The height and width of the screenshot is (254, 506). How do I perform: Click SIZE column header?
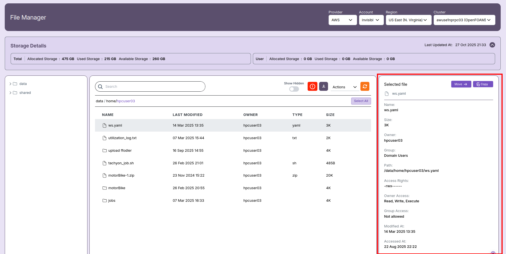point(330,115)
